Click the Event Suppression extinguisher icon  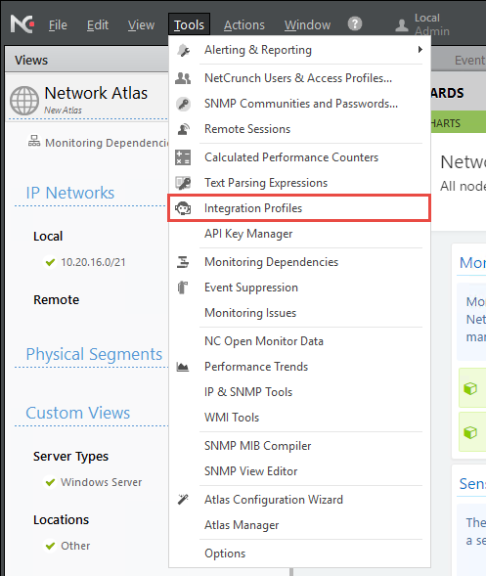pyautogui.click(x=183, y=288)
